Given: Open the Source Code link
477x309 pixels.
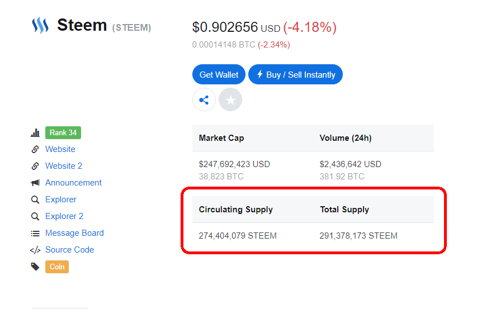Looking at the screenshot, I should coord(70,250).
